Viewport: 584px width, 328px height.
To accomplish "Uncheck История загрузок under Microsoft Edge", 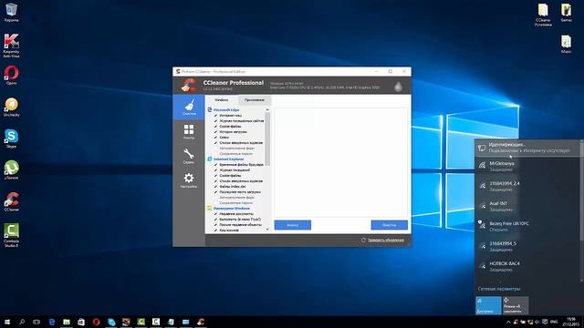I will [215, 131].
